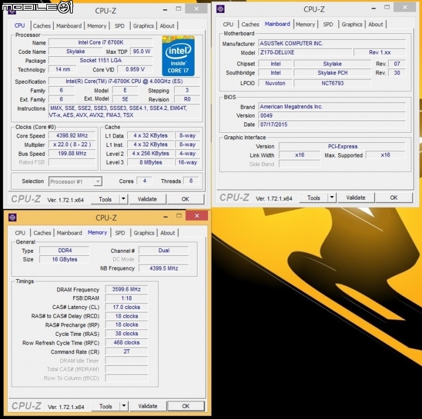
Task: Click Validate button in Memory window
Action: point(148,406)
